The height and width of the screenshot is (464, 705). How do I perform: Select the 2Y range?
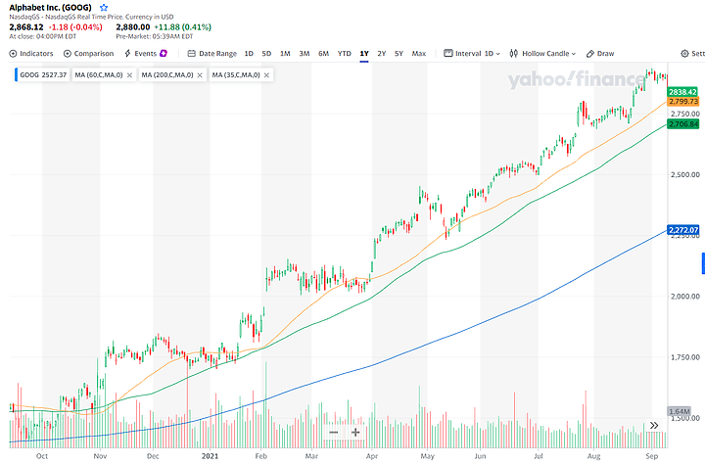(x=382, y=54)
